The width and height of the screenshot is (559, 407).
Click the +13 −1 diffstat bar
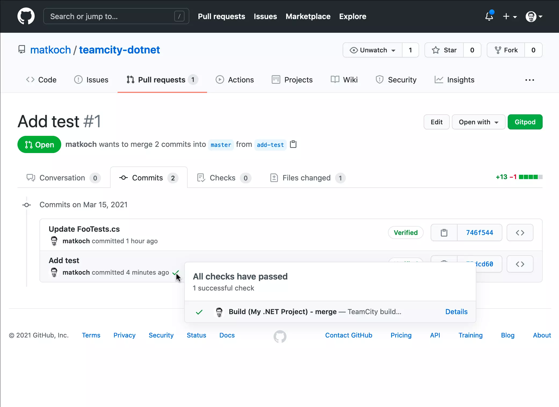point(519,177)
